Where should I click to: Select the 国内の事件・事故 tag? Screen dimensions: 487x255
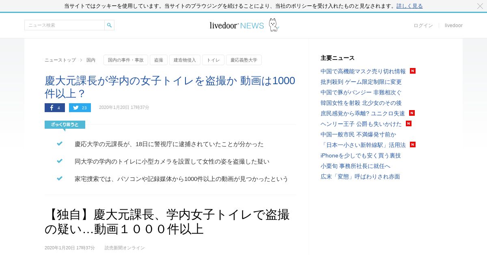126,60
